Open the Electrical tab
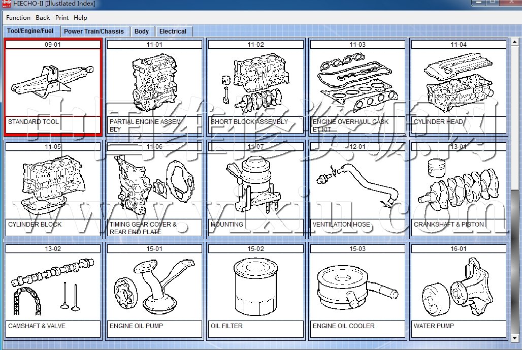This screenshot has height=350, width=522. [x=173, y=31]
